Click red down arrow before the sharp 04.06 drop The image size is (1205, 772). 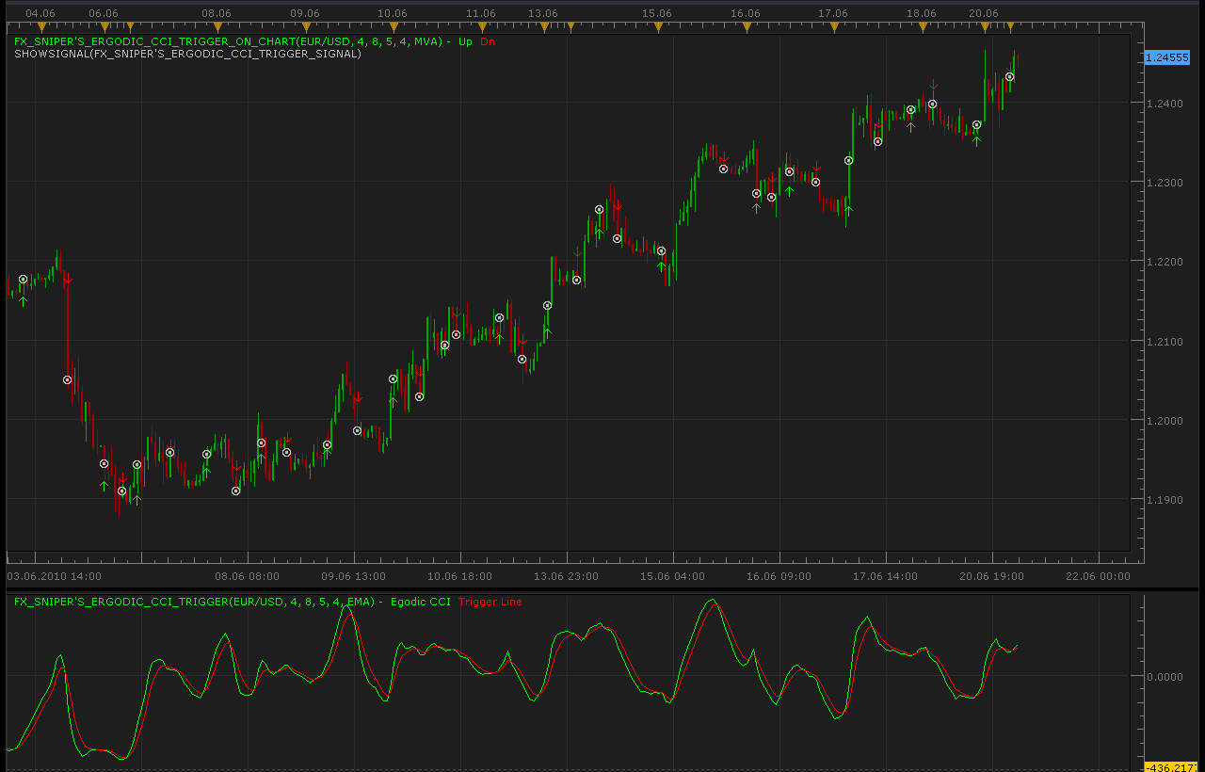pos(68,278)
